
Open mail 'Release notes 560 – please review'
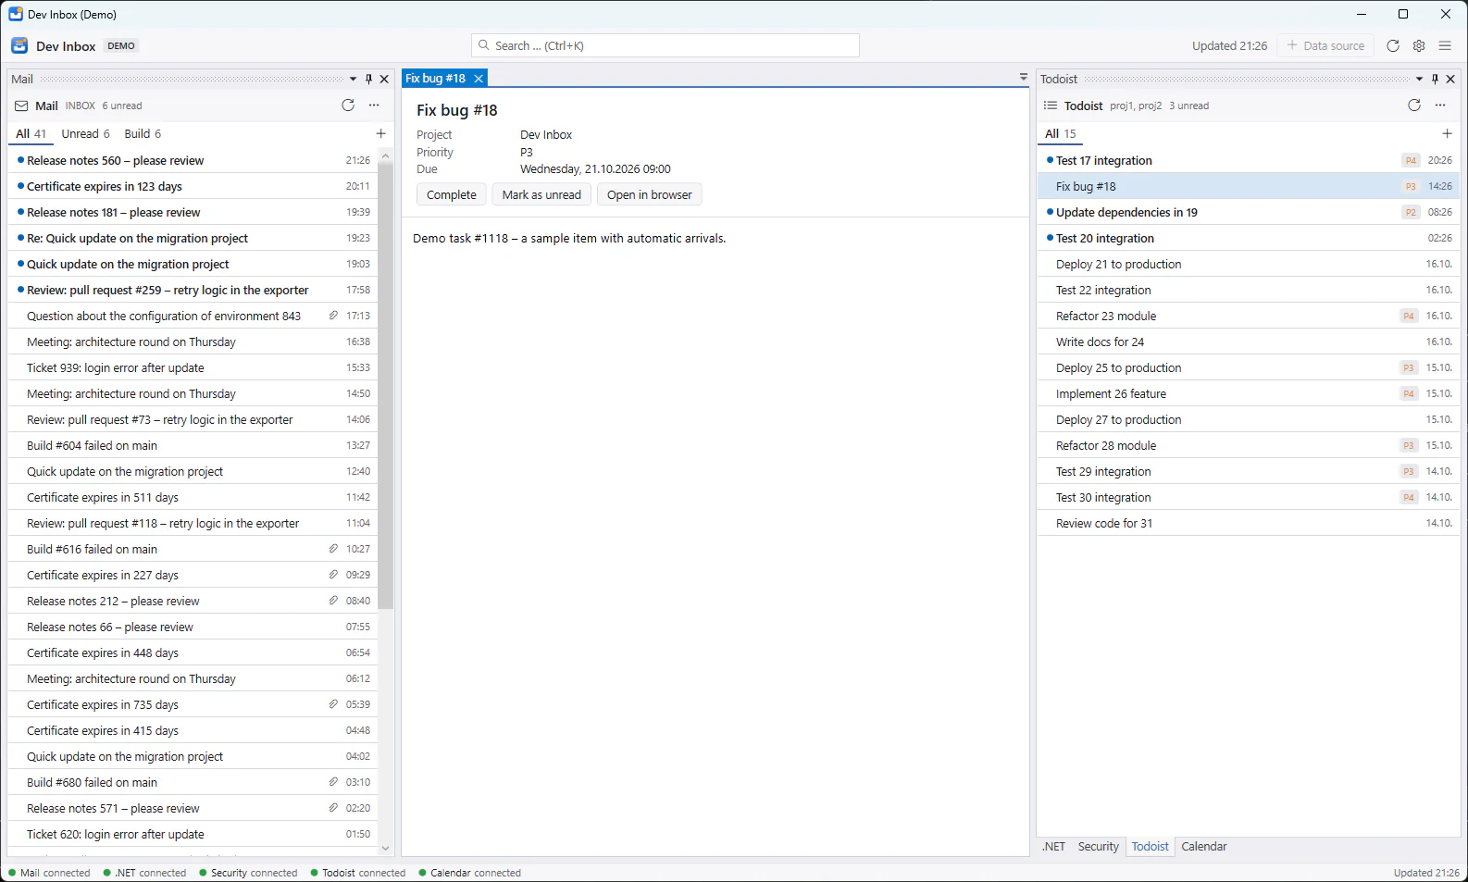pos(193,160)
